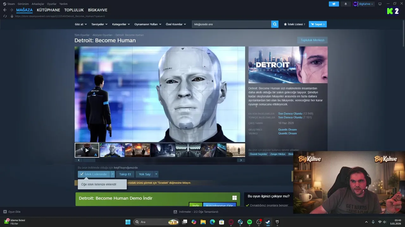Show hidden system tray icons chevron
Screen dimensions: 405x227
tap(366, 222)
